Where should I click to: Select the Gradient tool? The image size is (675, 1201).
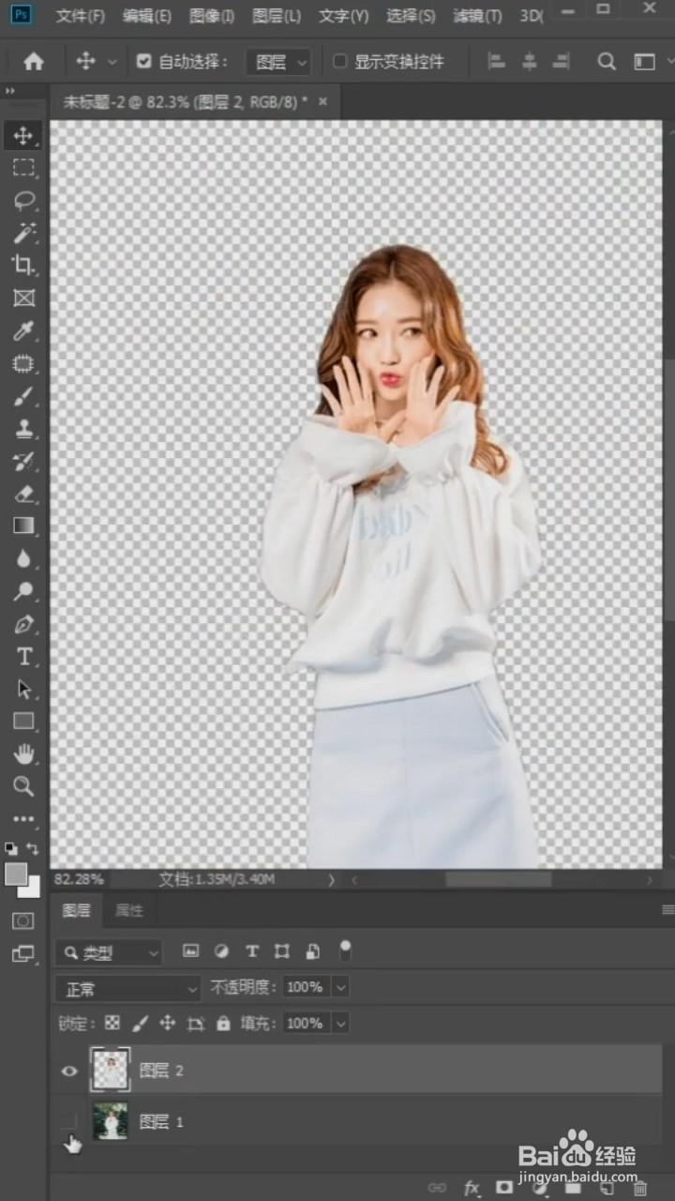tap(23, 525)
